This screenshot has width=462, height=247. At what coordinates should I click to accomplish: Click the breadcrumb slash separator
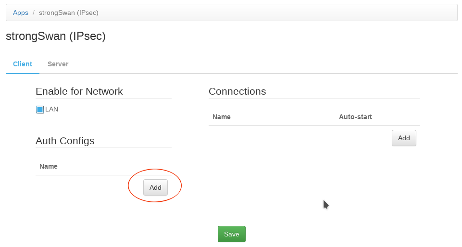click(x=34, y=12)
